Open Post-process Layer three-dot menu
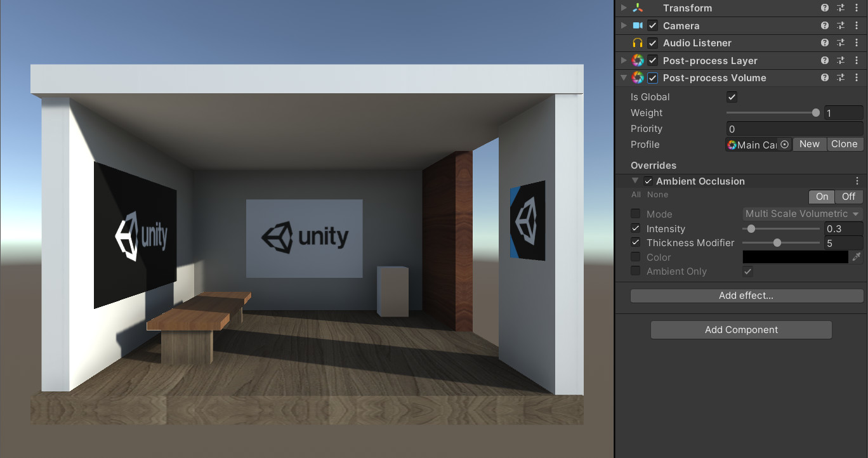Screen dimensions: 868x458 pyautogui.click(x=857, y=60)
